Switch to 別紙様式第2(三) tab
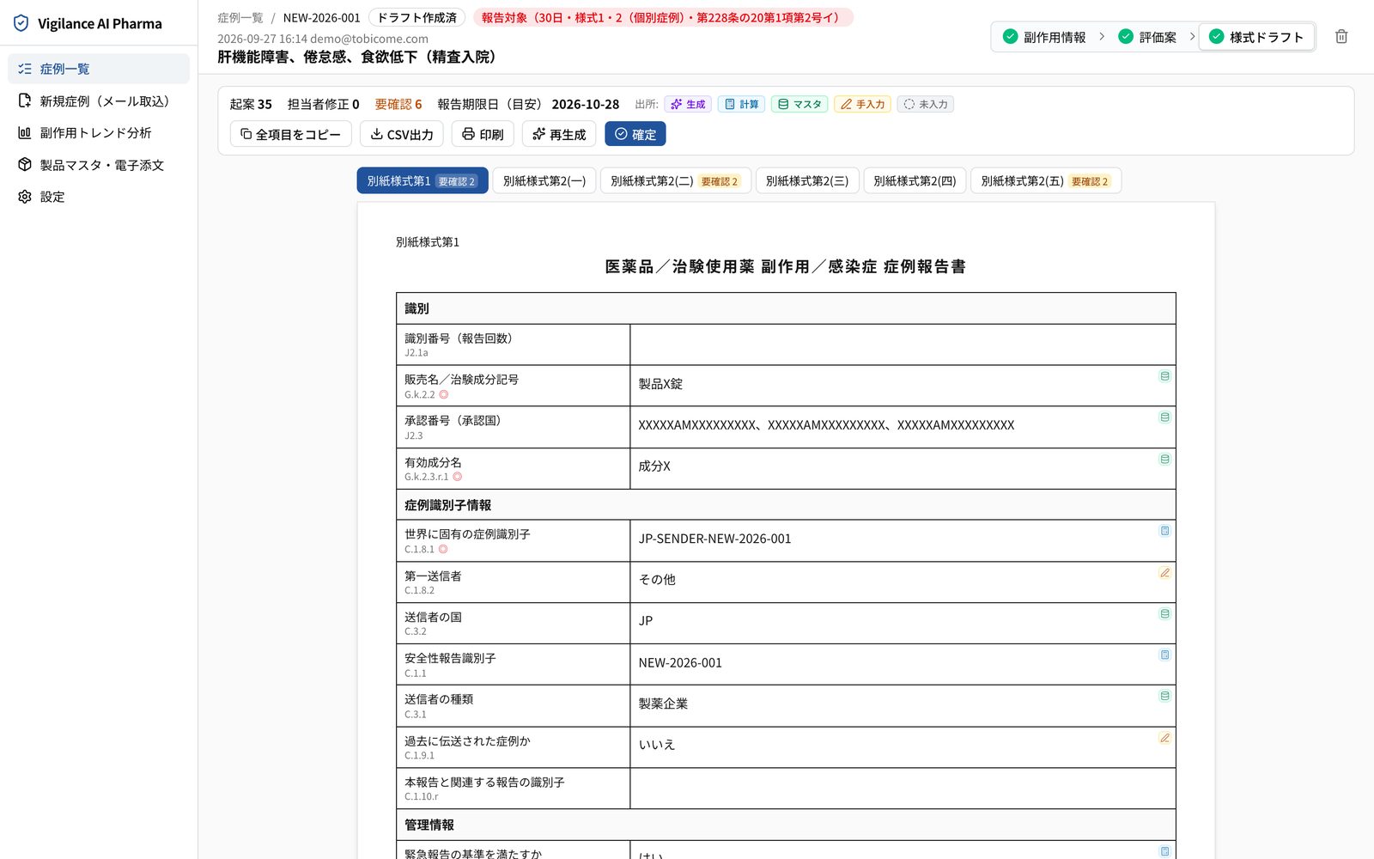This screenshot has width=1374, height=859. [807, 180]
